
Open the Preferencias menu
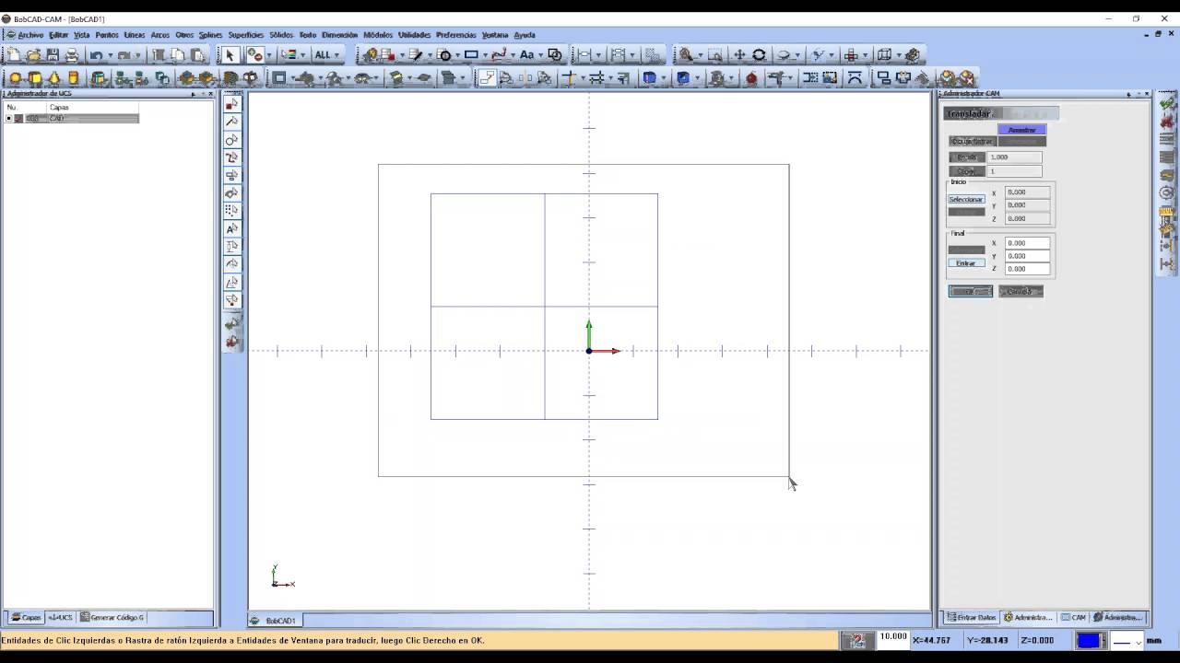click(456, 35)
